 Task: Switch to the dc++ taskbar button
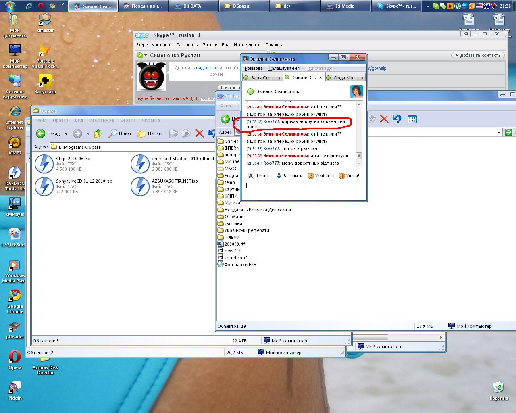[295, 6]
